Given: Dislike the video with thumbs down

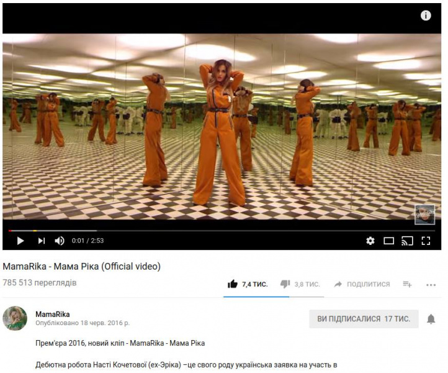Looking at the screenshot, I should coord(285,284).
